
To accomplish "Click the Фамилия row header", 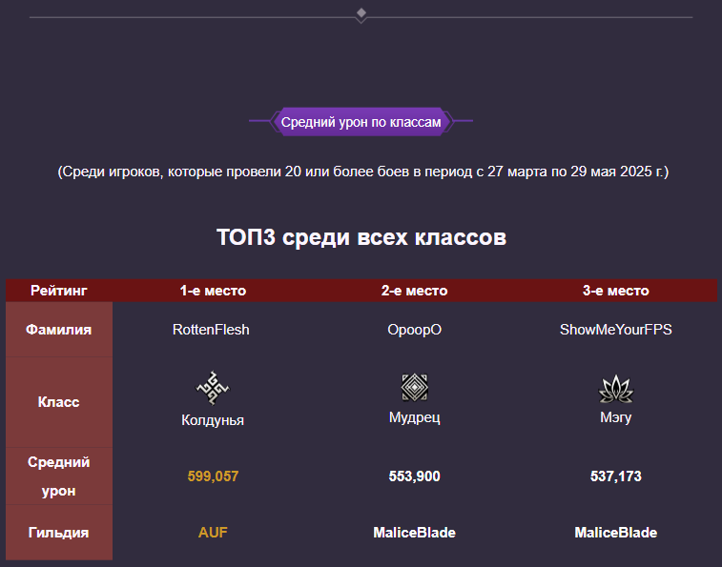I will [59, 330].
